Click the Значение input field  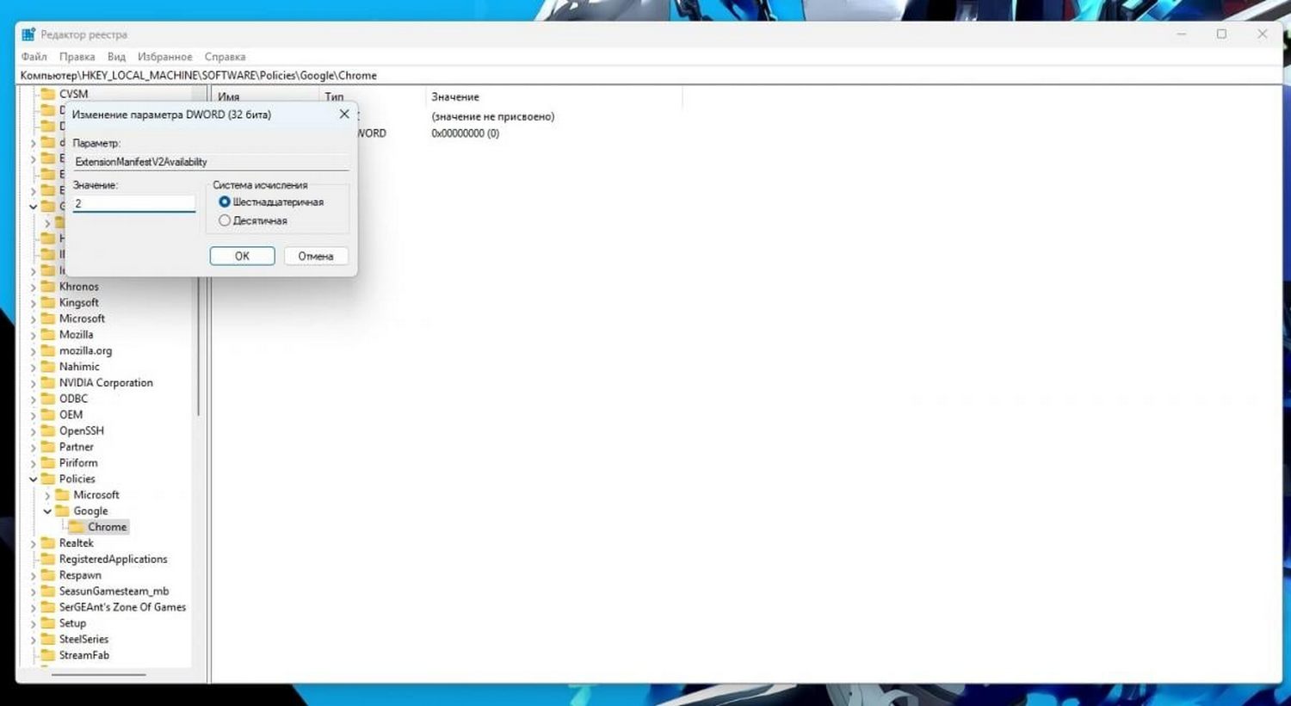click(x=134, y=203)
